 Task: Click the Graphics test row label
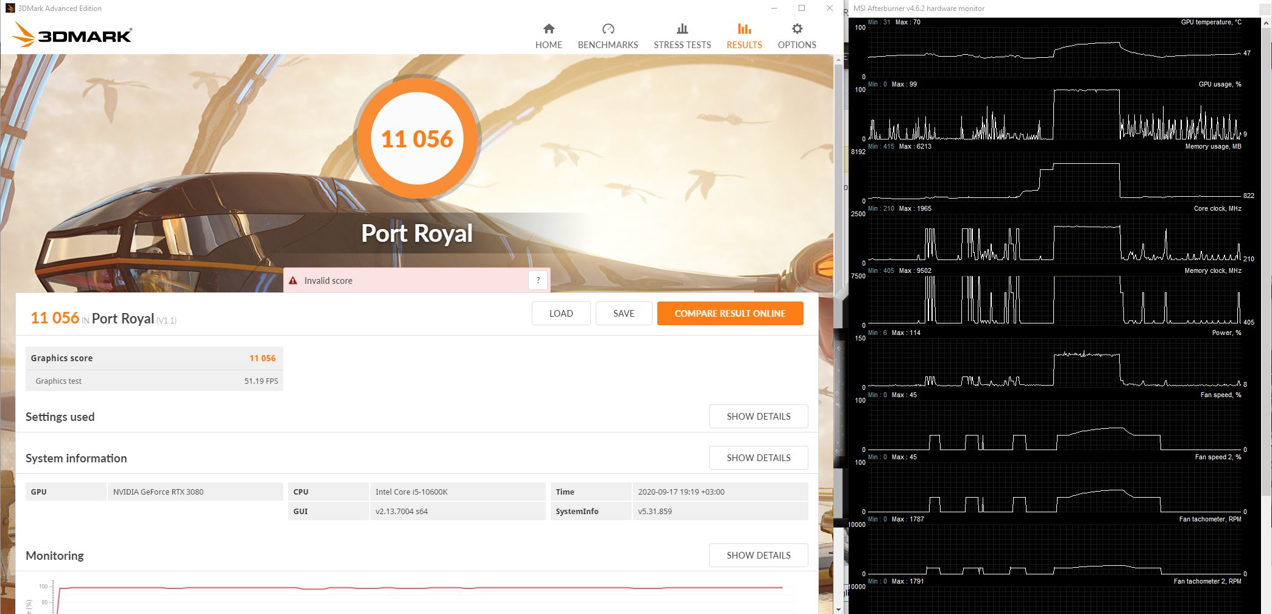(58, 381)
